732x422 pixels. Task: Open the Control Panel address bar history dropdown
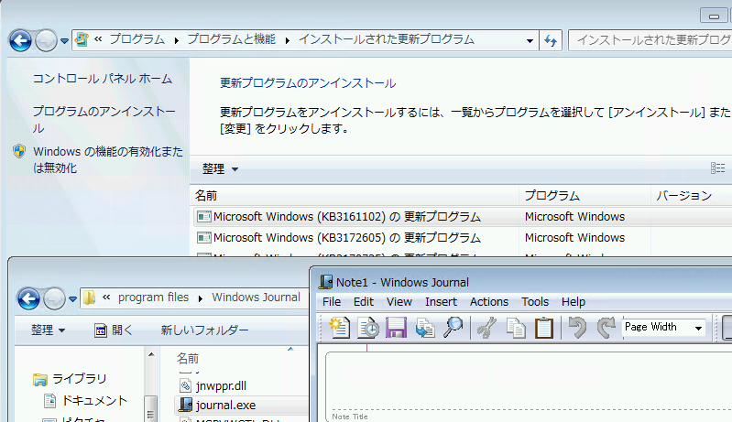[530, 40]
